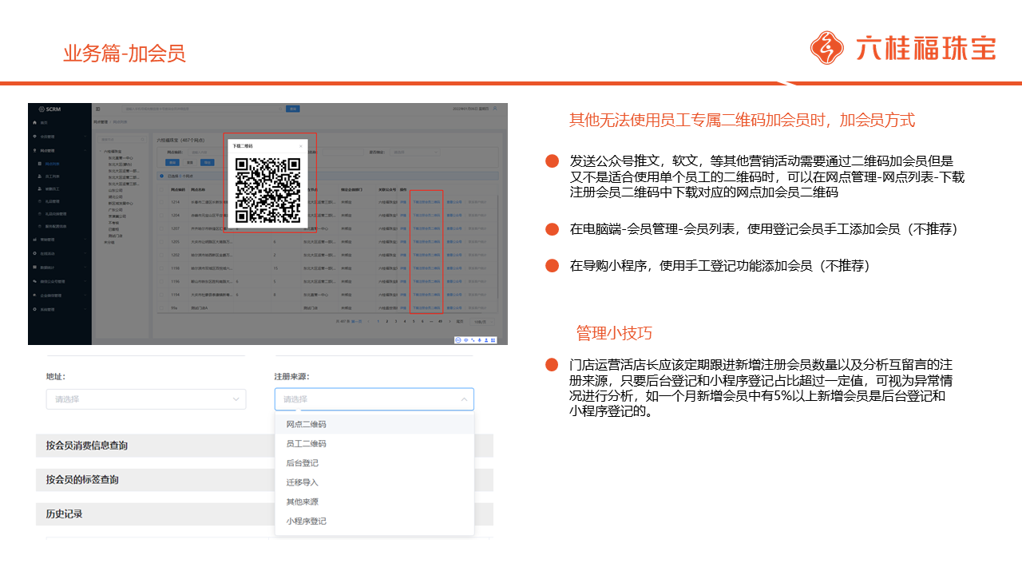The width and height of the screenshot is (1022, 575).
Task: Click the SCRM logo icon in sidebar
Action: coord(42,109)
